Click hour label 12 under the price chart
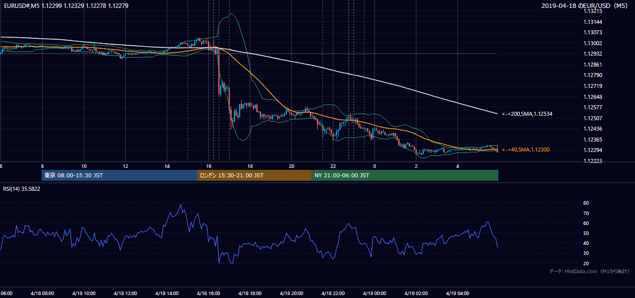This screenshot has width=635, height=298. click(125, 166)
